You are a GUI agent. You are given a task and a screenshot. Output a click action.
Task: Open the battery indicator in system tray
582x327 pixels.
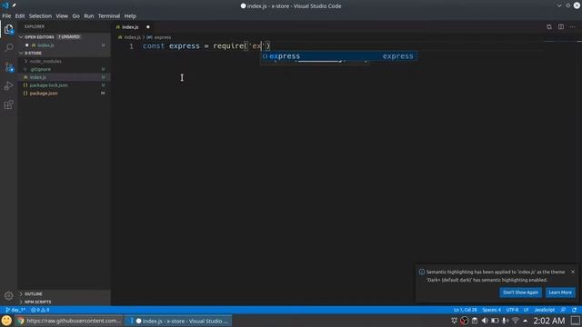tap(495, 321)
